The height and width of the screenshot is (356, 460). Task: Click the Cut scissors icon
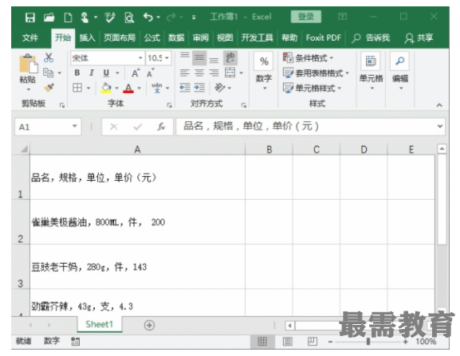point(49,57)
